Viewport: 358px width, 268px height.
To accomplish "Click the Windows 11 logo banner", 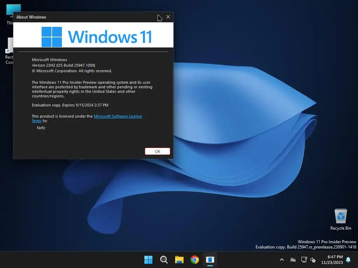I will 93,35.
